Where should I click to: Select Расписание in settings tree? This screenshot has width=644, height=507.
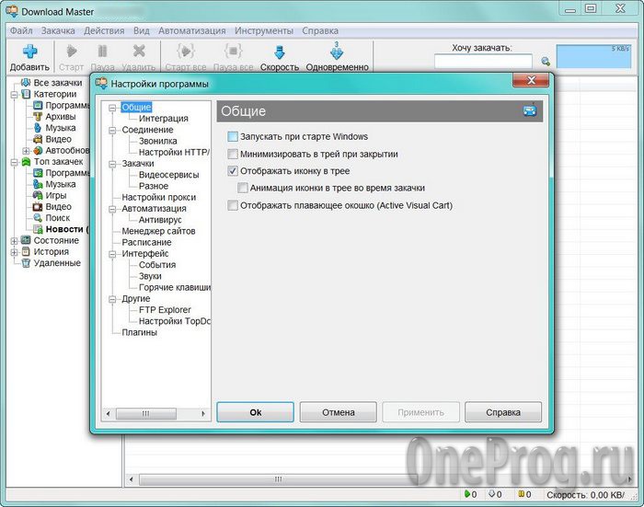(x=146, y=242)
